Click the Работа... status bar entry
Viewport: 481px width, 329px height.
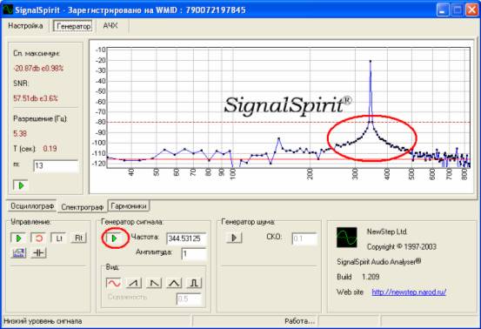click(x=300, y=321)
